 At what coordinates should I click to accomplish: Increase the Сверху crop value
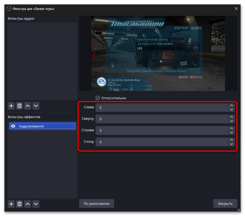(x=232, y=117)
